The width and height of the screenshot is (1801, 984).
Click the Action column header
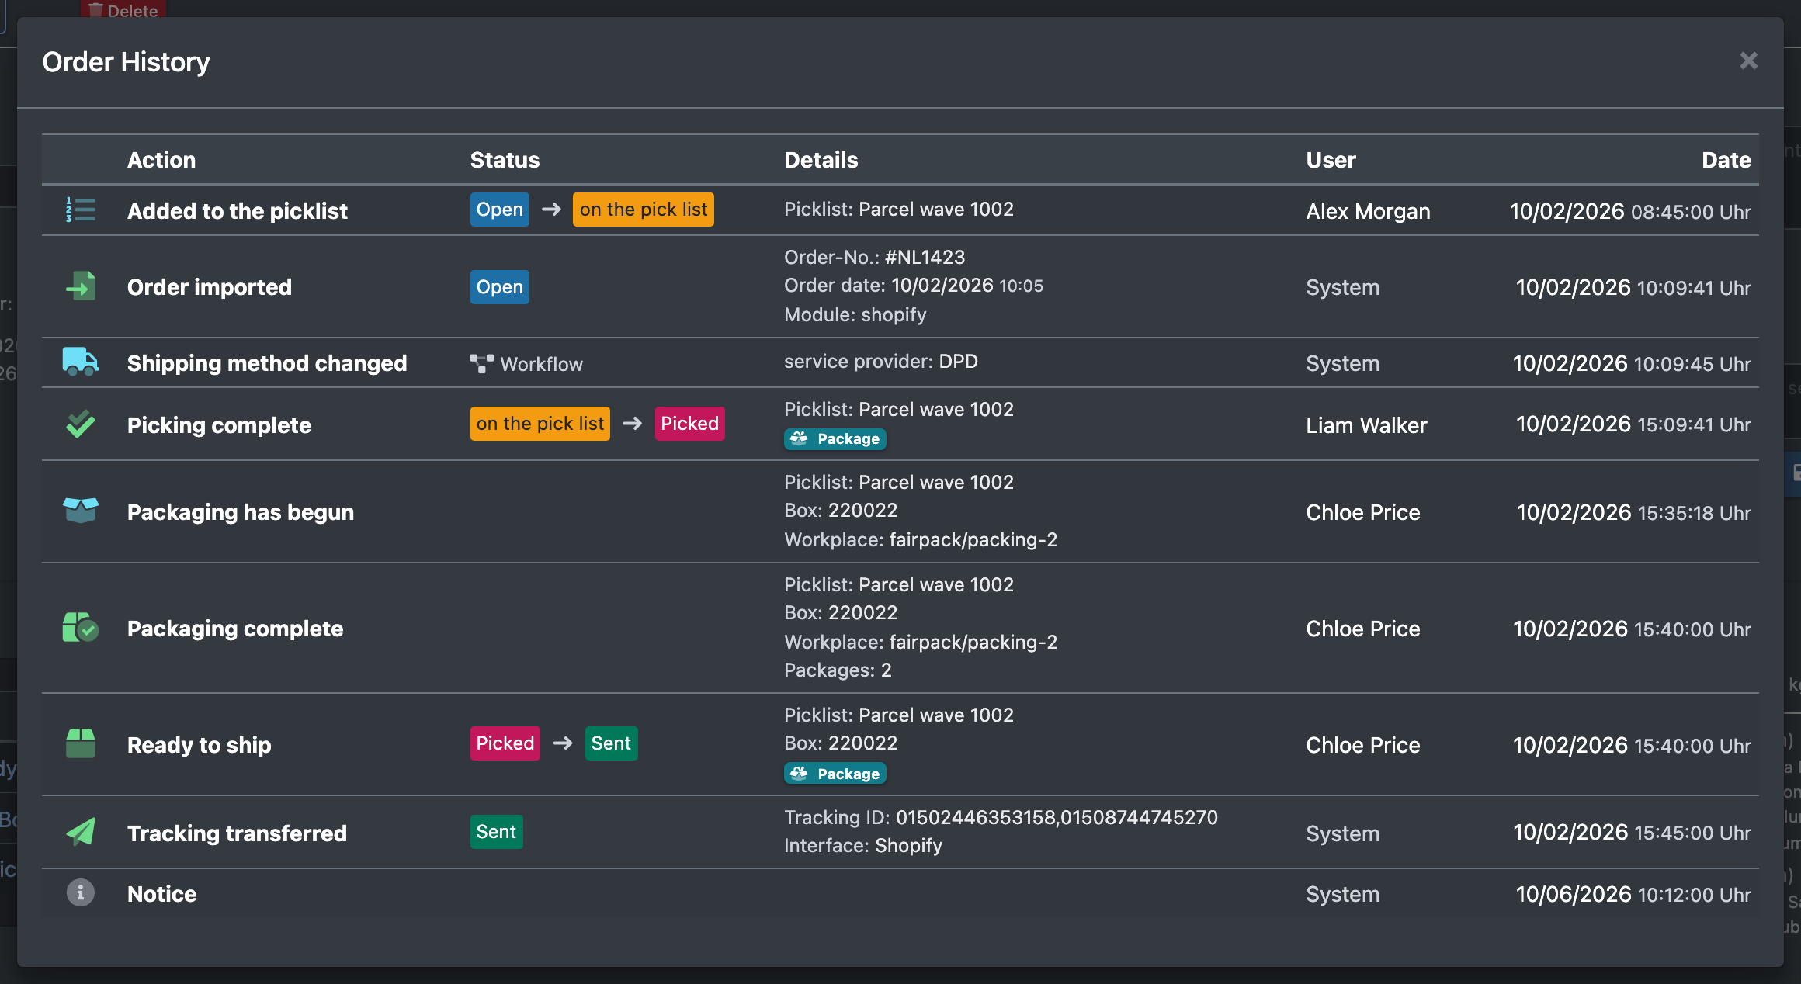(161, 160)
